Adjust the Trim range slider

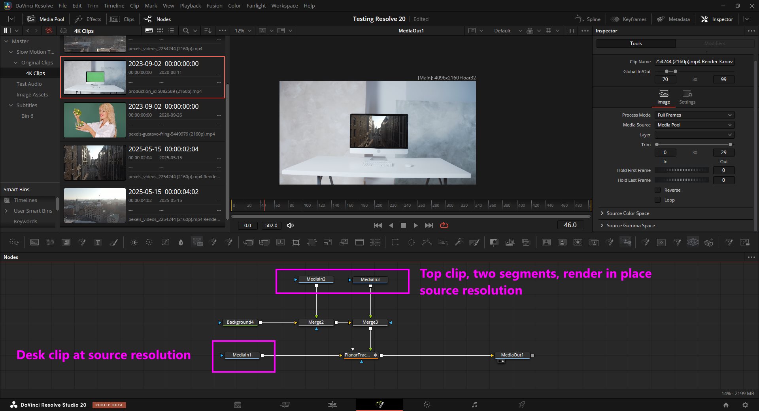click(x=693, y=145)
